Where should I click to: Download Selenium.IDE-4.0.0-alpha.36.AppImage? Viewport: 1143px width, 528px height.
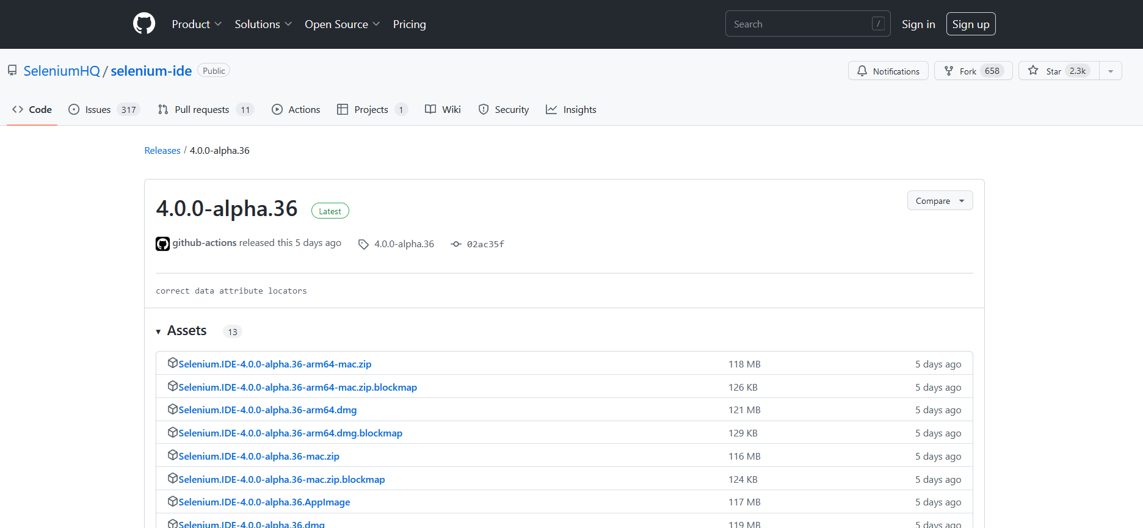tap(264, 502)
